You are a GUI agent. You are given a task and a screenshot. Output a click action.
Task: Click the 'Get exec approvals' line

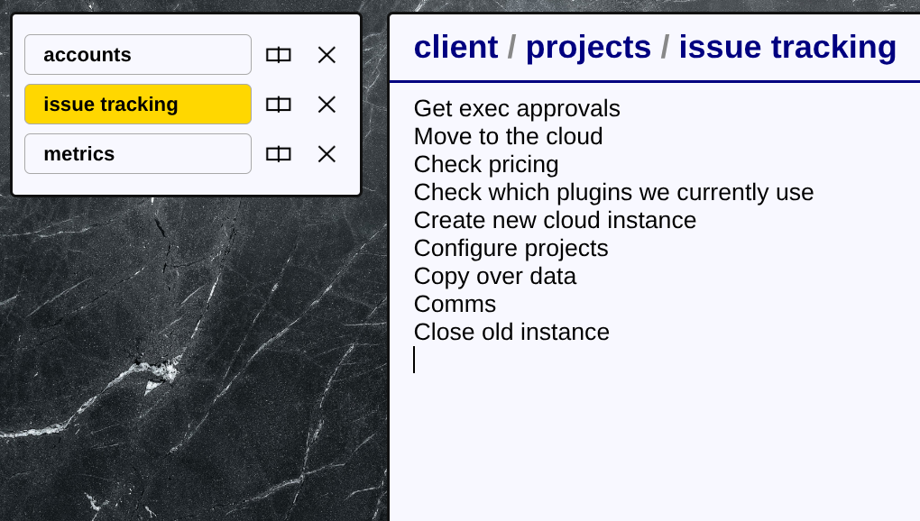517,108
